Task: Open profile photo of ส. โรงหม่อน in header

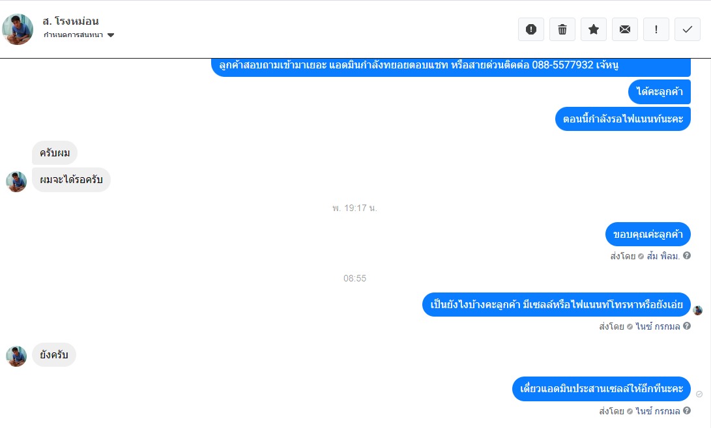Action: tap(18, 29)
